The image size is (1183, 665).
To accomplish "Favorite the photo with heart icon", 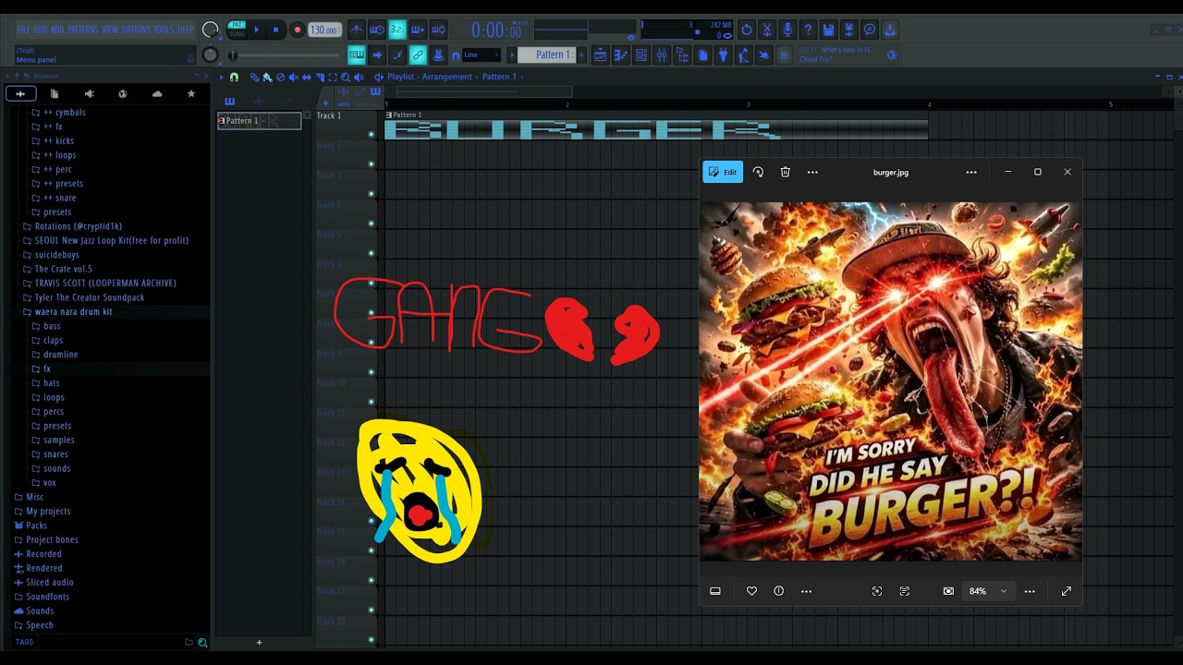I will click(751, 591).
